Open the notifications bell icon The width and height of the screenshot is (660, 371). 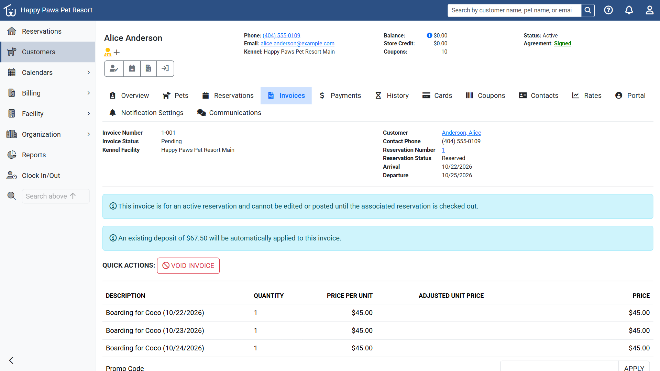point(629,10)
